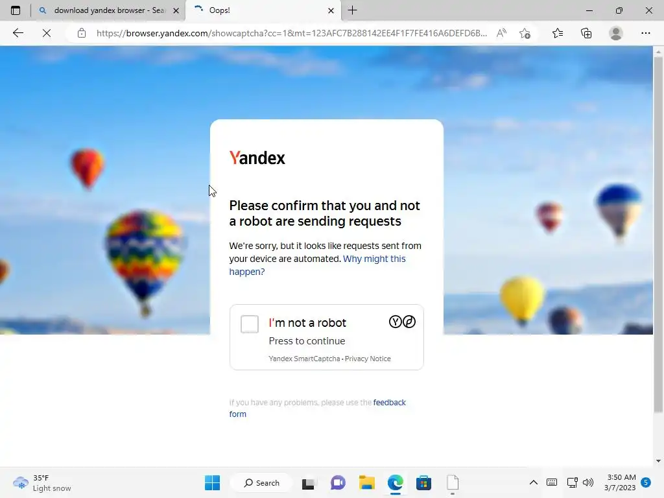Open the browser profile menu

click(x=616, y=33)
